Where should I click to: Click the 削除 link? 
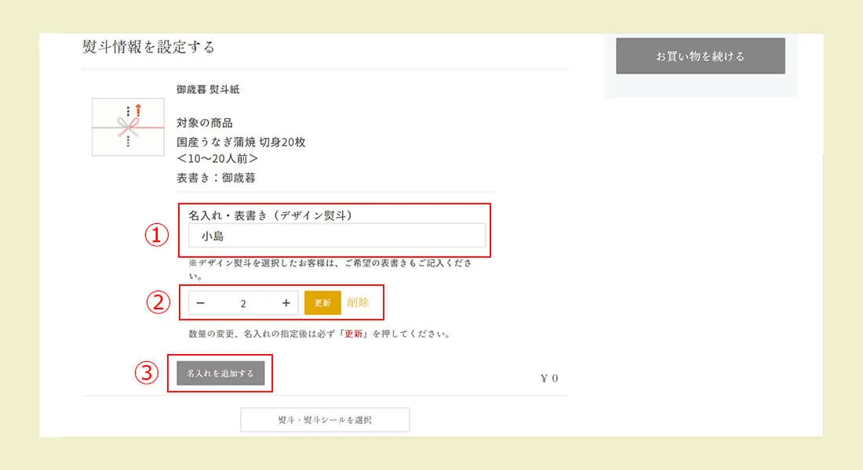(358, 302)
